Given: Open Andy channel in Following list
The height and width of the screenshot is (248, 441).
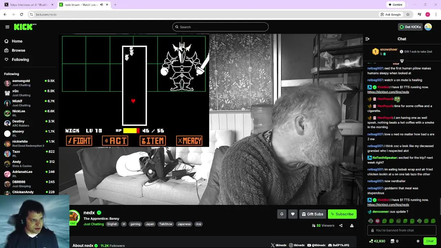Looking at the screenshot, I should pos(29,164).
